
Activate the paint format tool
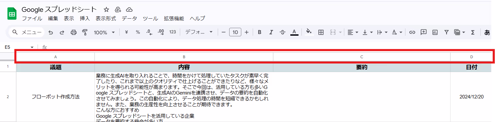(x=85, y=32)
